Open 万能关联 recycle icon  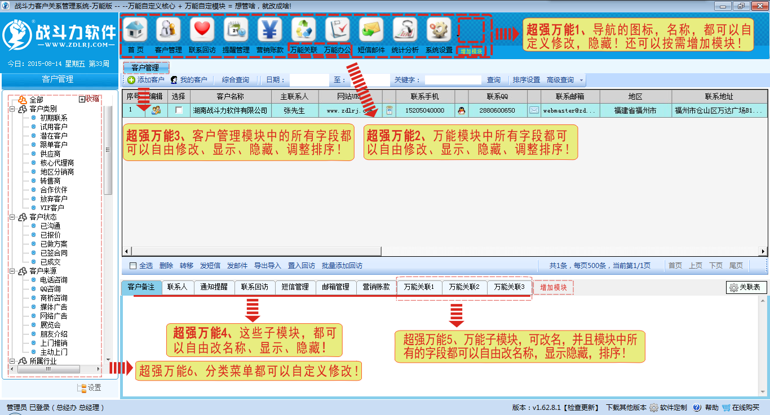304,30
